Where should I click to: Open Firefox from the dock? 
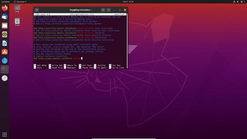[5, 8]
